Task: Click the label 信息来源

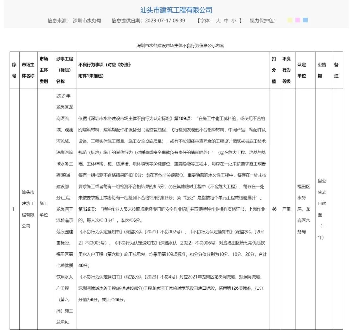Action: [58, 21]
